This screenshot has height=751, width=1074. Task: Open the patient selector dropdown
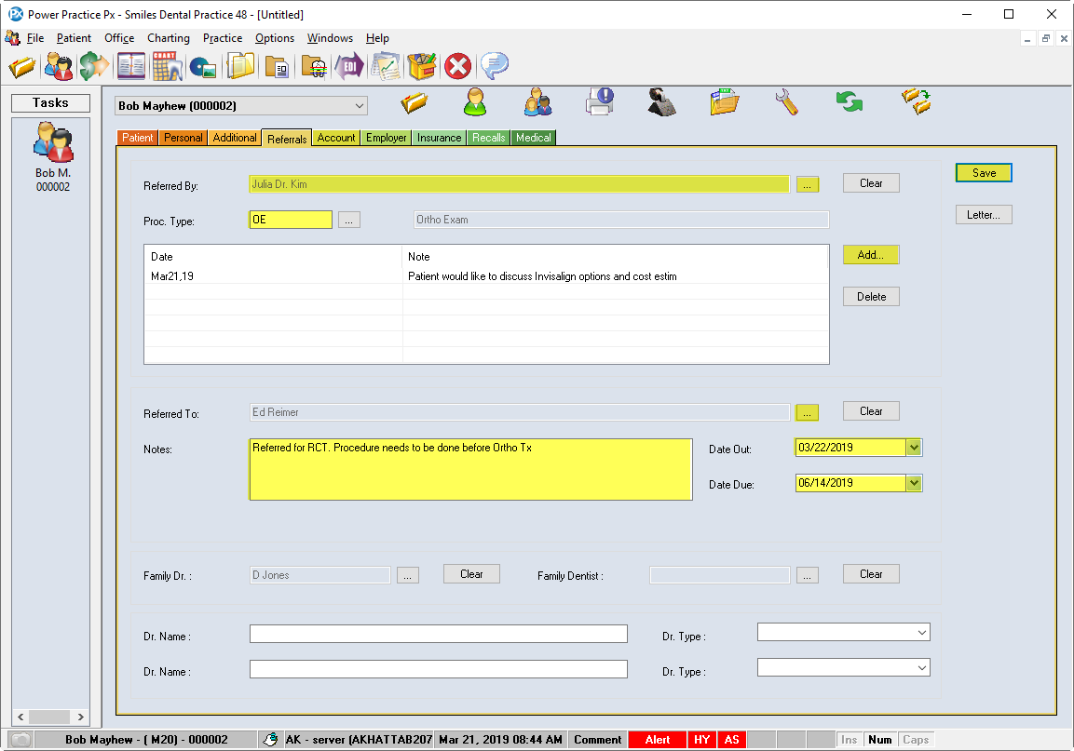click(x=360, y=106)
